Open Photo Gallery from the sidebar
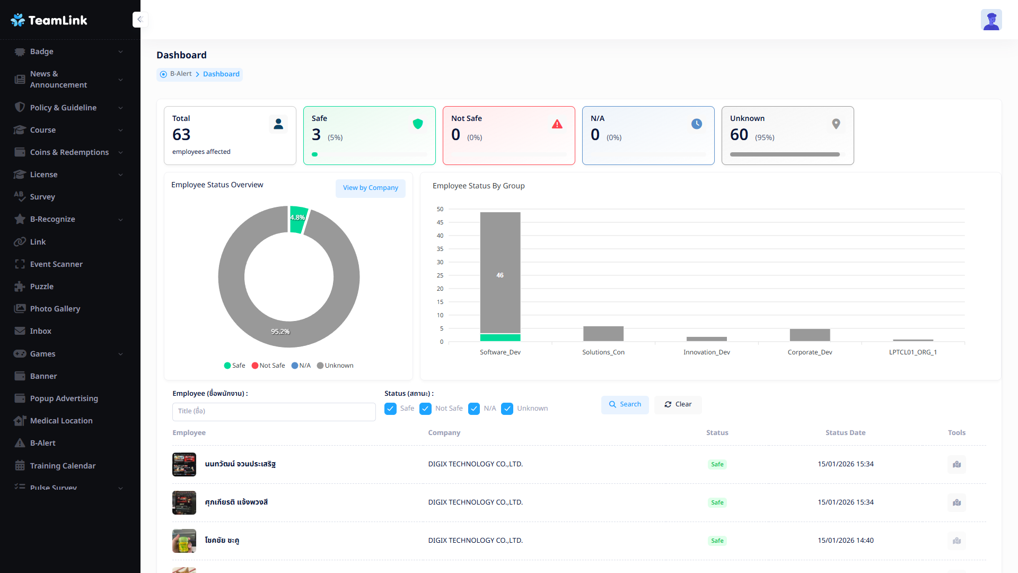The width and height of the screenshot is (1018, 573). [55, 309]
